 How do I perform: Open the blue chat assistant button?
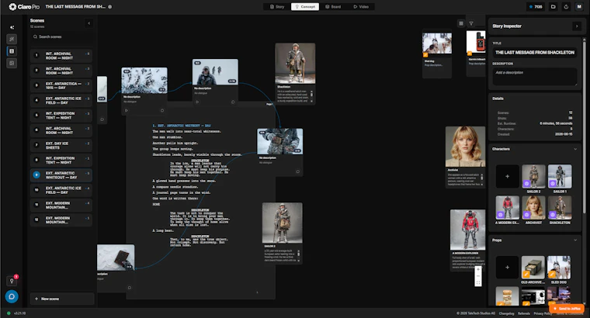[x=12, y=296]
